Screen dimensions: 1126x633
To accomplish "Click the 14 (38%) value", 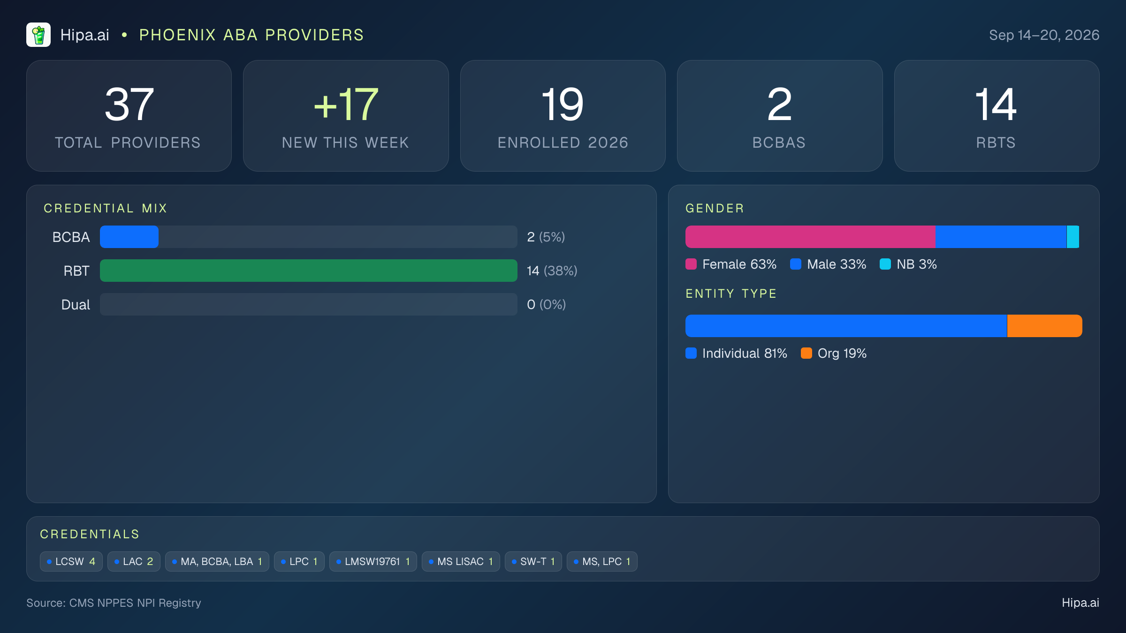I will (552, 271).
